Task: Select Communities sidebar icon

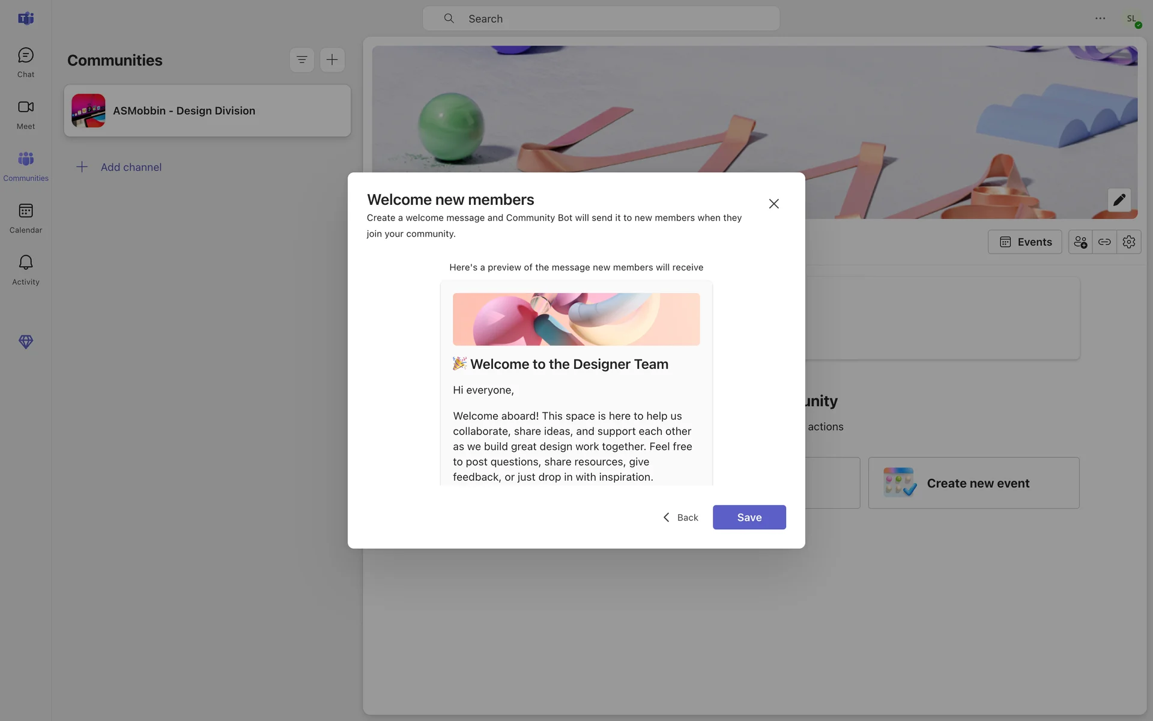Action: click(25, 165)
